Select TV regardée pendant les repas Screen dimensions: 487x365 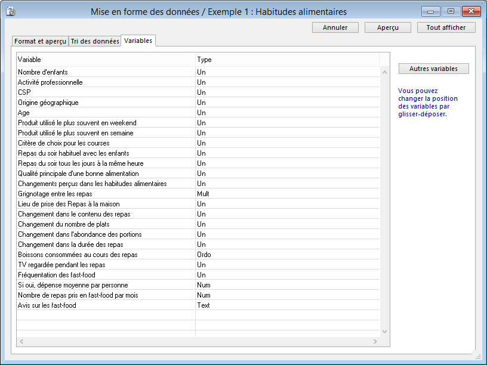[x=198, y=265]
